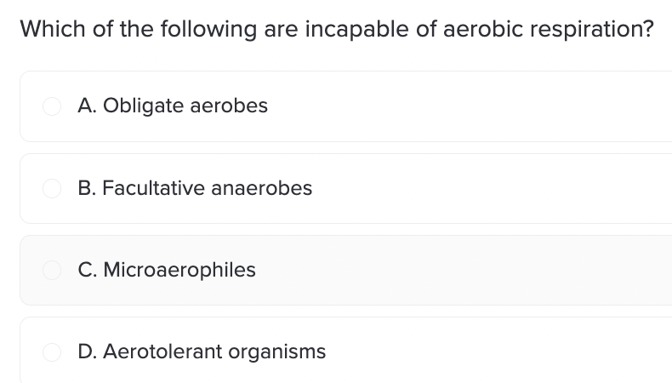Mark the Aerotolerant organisms radio button

[x=52, y=352]
